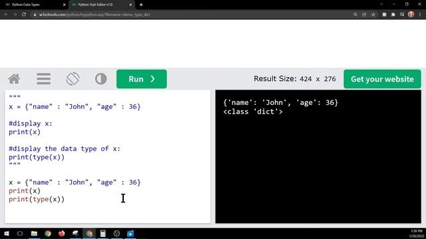
Task: Share this page from the address bar
Action: (x=364, y=15)
